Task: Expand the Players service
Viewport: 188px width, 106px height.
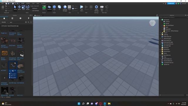Action: click(x=160, y=33)
